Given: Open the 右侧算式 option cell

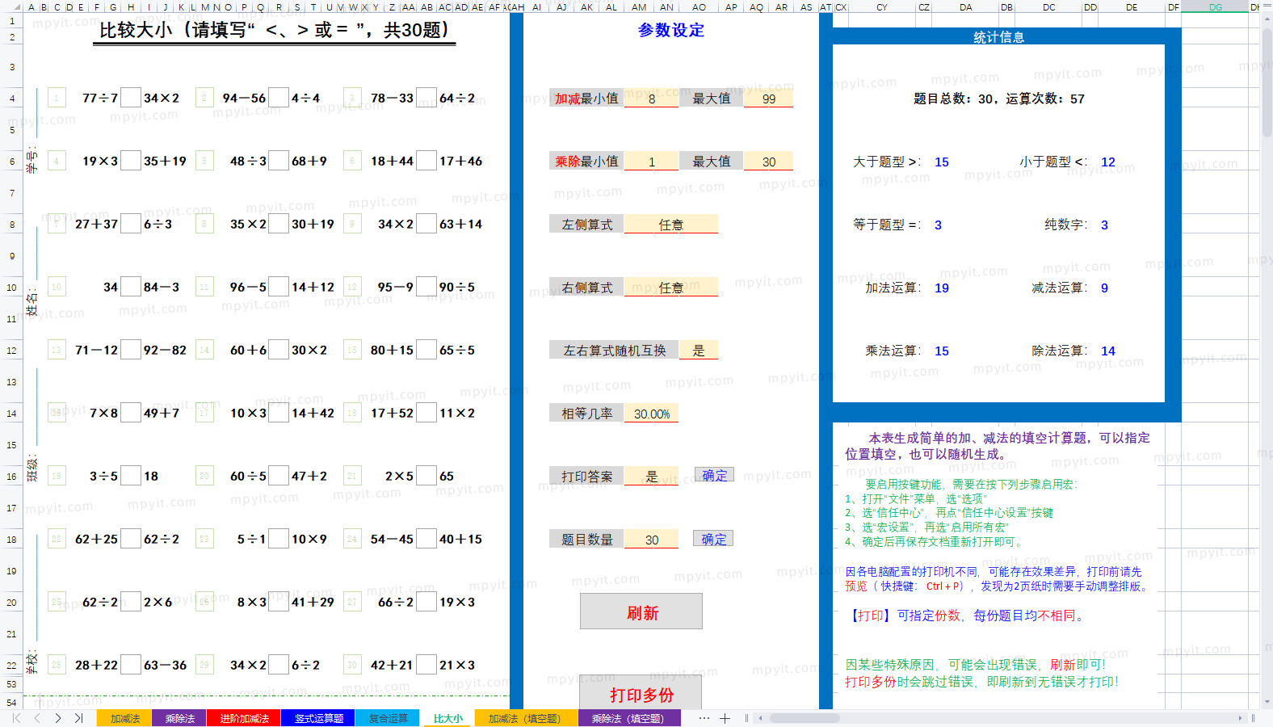Looking at the screenshot, I should point(671,288).
